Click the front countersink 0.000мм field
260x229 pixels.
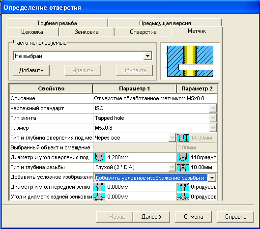tap(141, 187)
